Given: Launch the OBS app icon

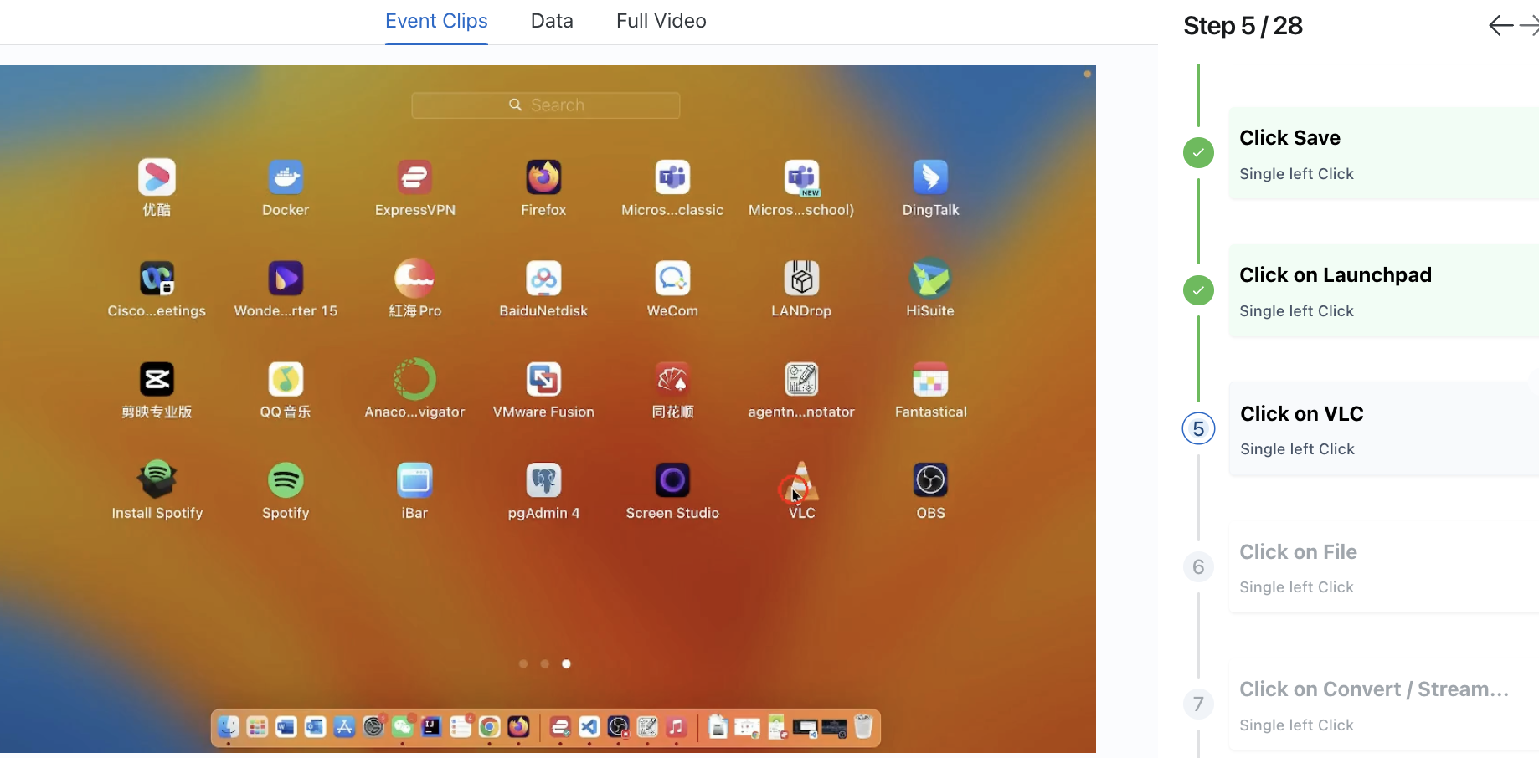Looking at the screenshot, I should (930, 480).
